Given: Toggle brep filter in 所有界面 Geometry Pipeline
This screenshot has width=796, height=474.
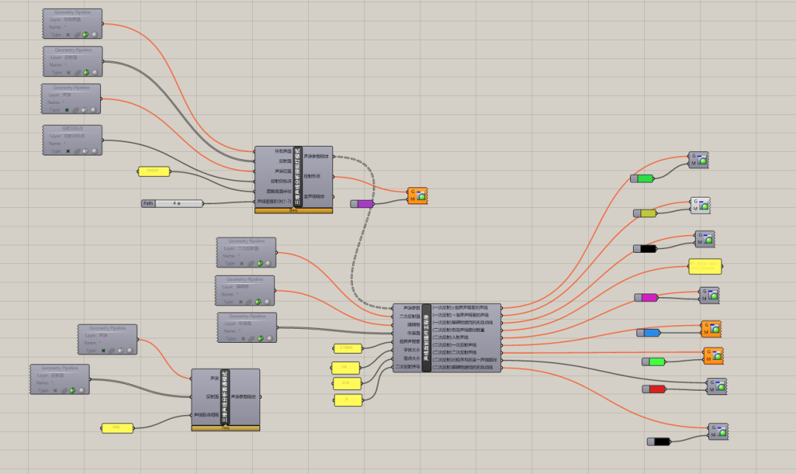Looking at the screenshot, I should 85,35.
